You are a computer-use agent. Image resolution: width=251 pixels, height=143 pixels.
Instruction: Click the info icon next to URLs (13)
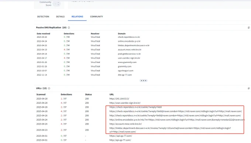click(x=49, y=88)
